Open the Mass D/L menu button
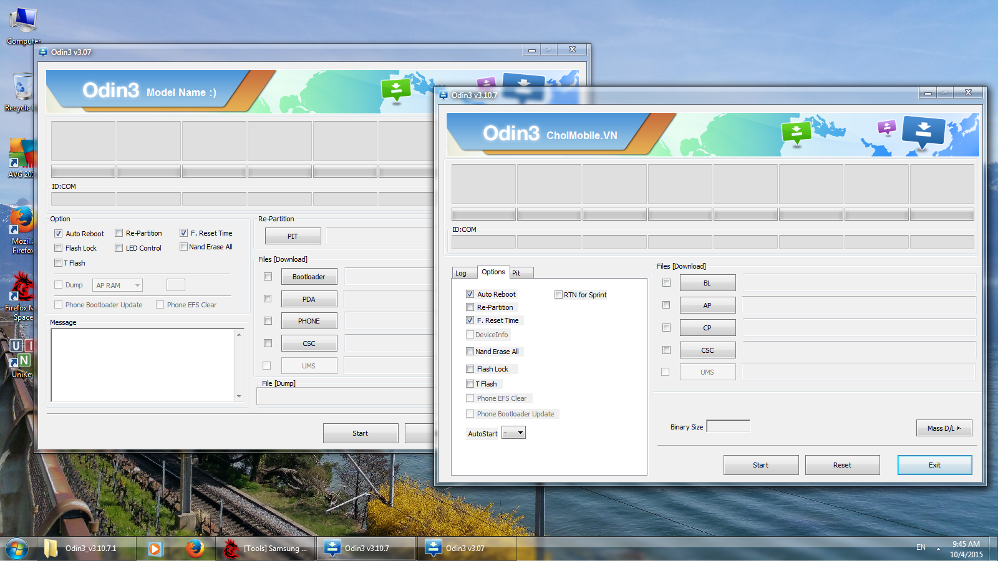The width and height of the screenshot is (998, 561). point(944,428)
